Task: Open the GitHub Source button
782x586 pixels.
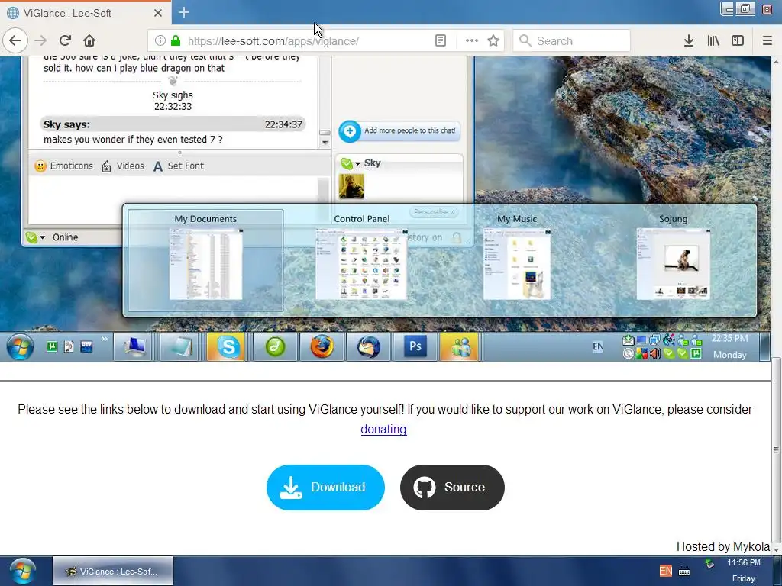Action: (x=452, y=488)
